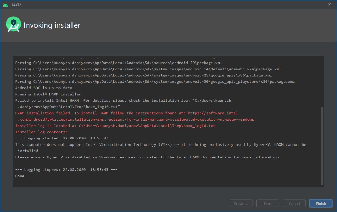337x212 pixels.
Task: Click the 'HAXM' window title text
Action: [x=16, y=5]
